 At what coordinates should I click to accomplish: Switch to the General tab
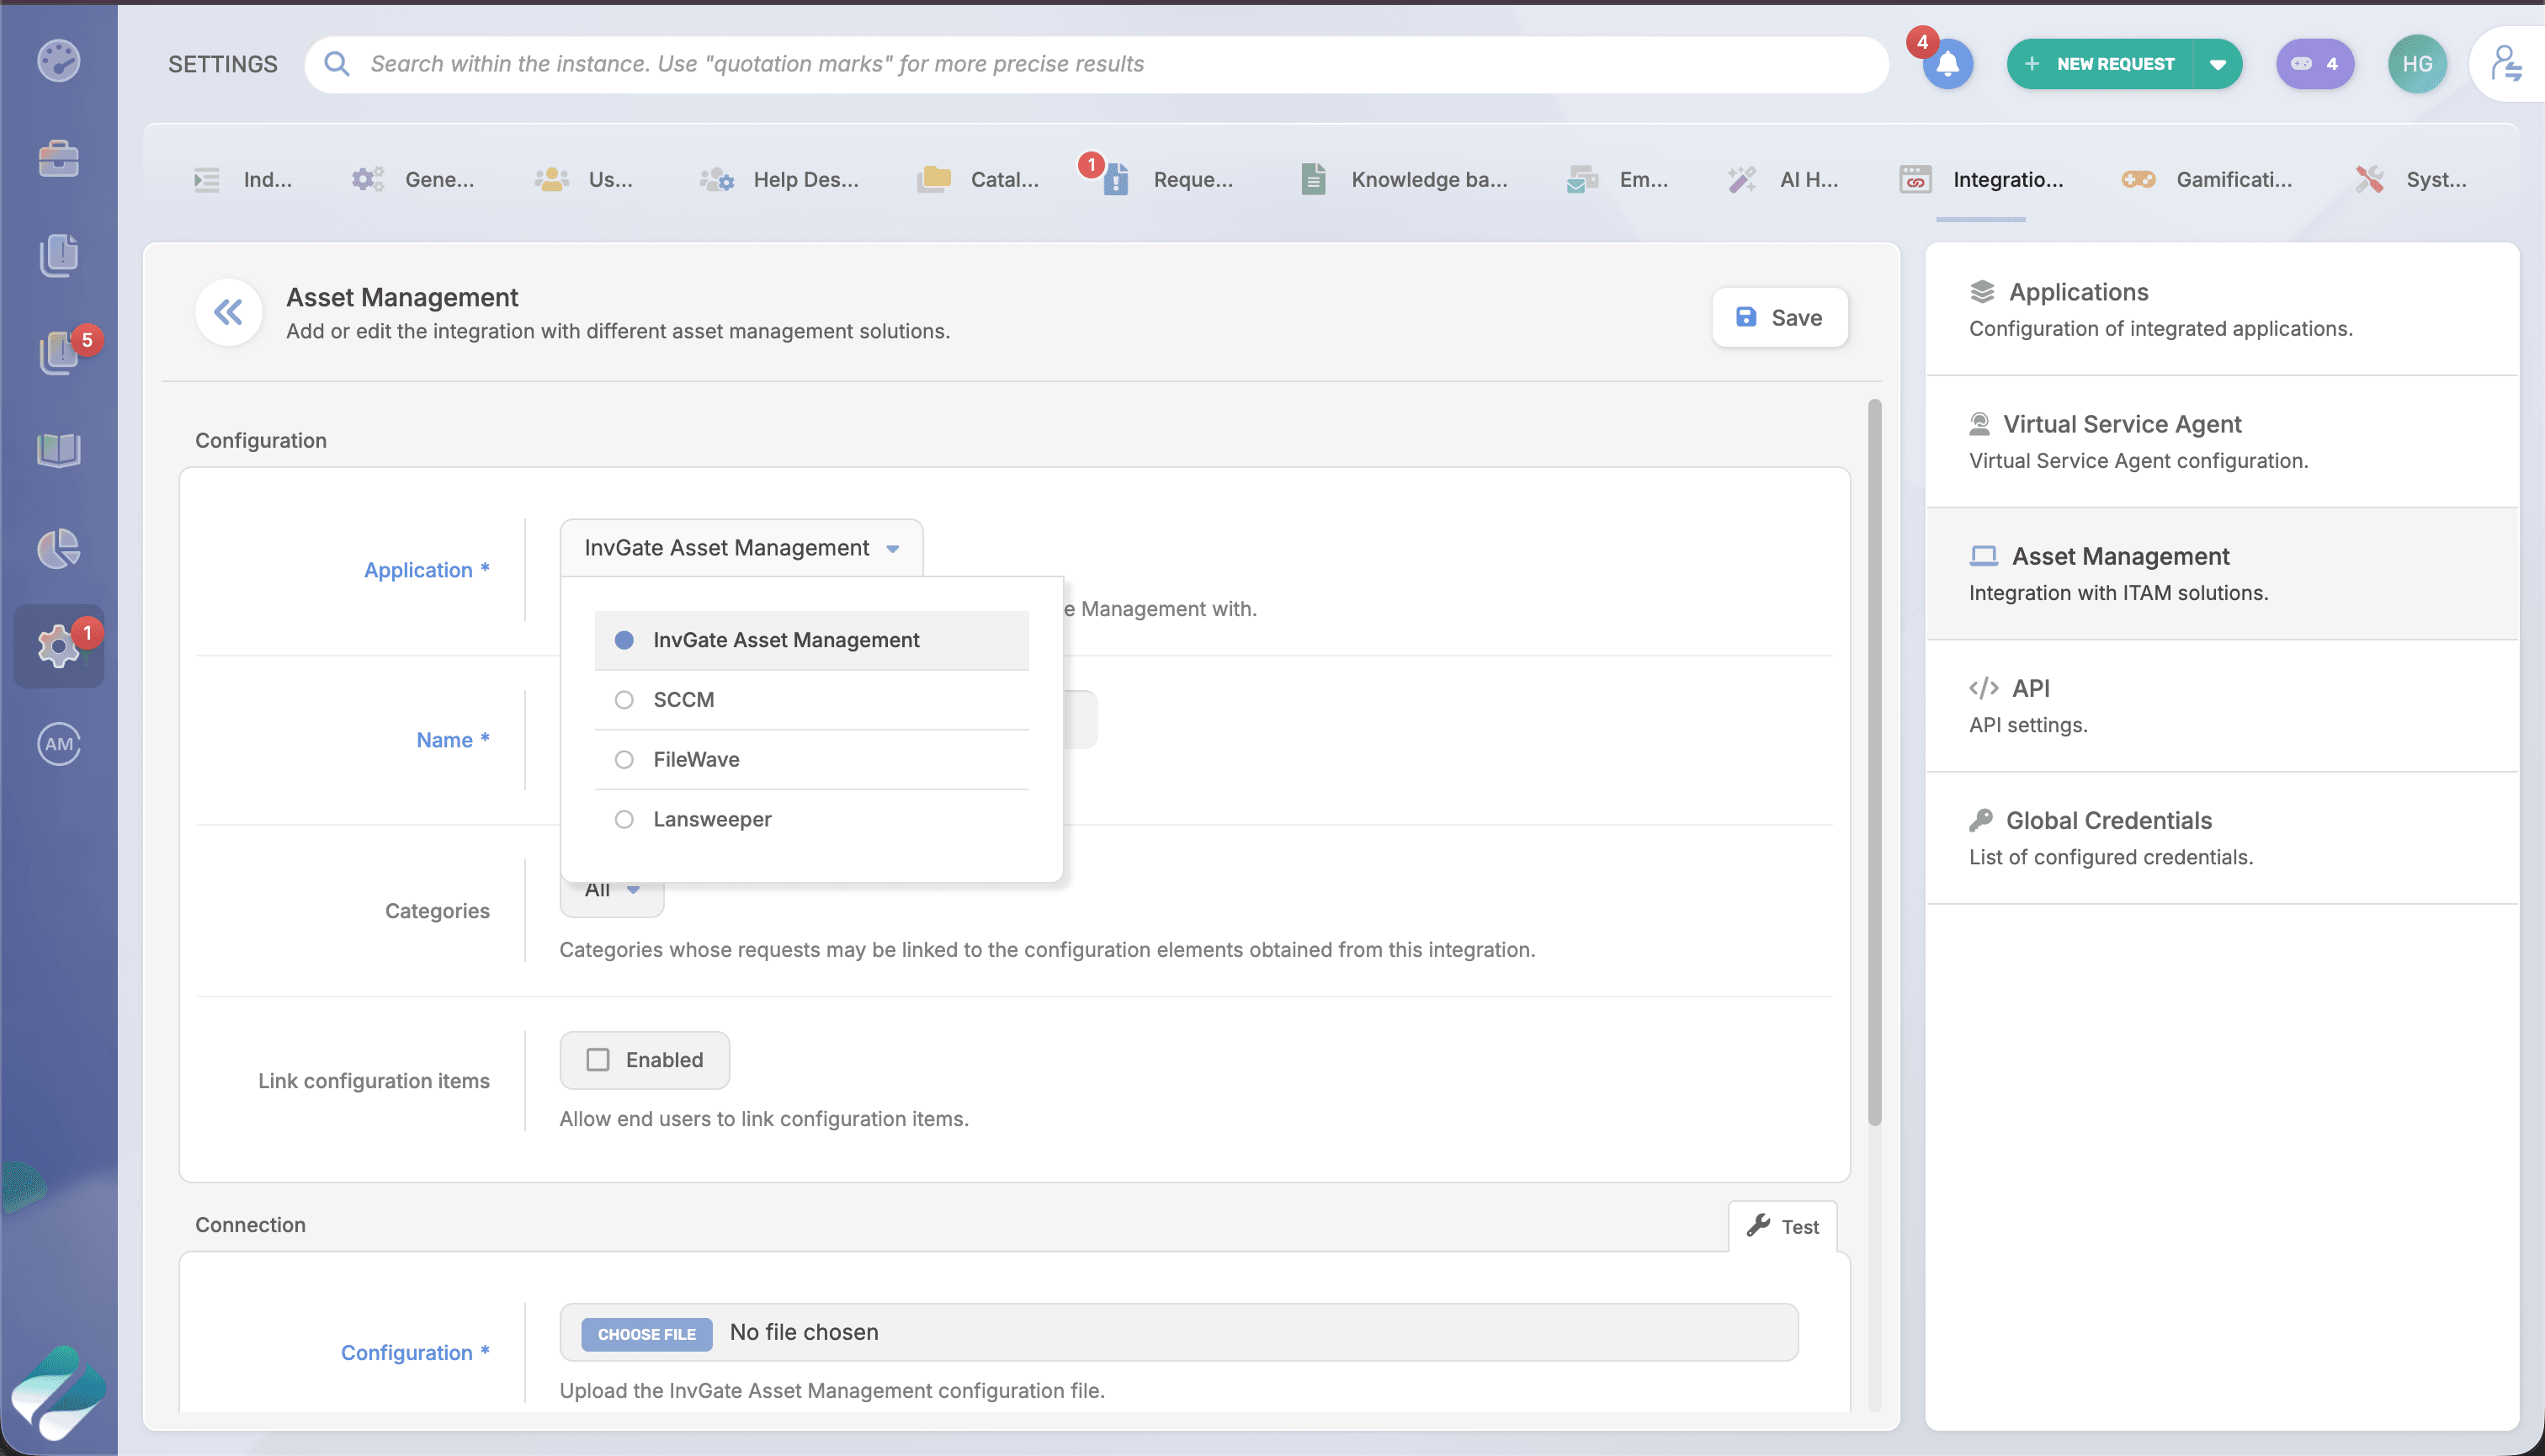(412, 179)
